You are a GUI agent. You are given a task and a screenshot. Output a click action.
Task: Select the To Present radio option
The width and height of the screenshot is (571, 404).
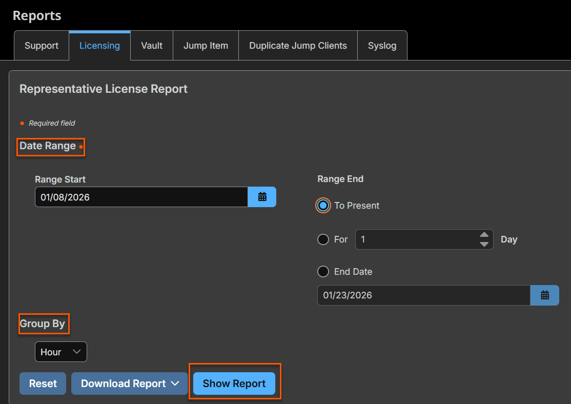coord(323,206)
